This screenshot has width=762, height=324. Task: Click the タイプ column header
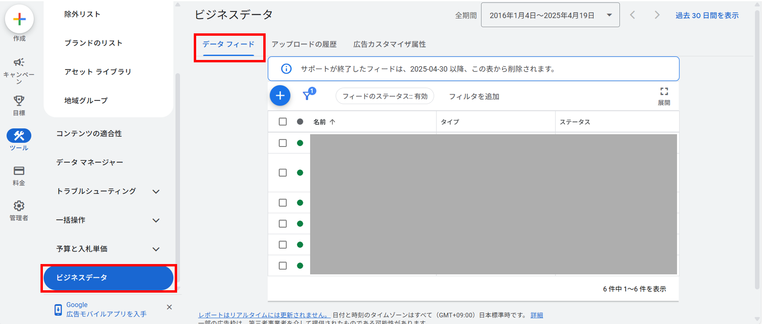click(x=450, y=122)
